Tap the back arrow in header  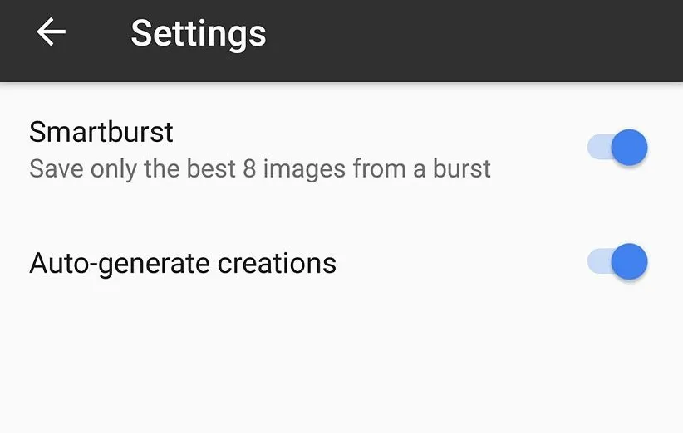click(x=52, y=33)
